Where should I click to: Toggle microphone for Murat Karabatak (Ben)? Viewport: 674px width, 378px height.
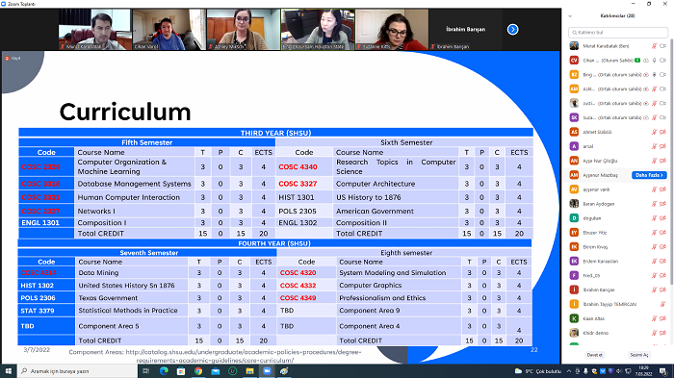(654, 46)
